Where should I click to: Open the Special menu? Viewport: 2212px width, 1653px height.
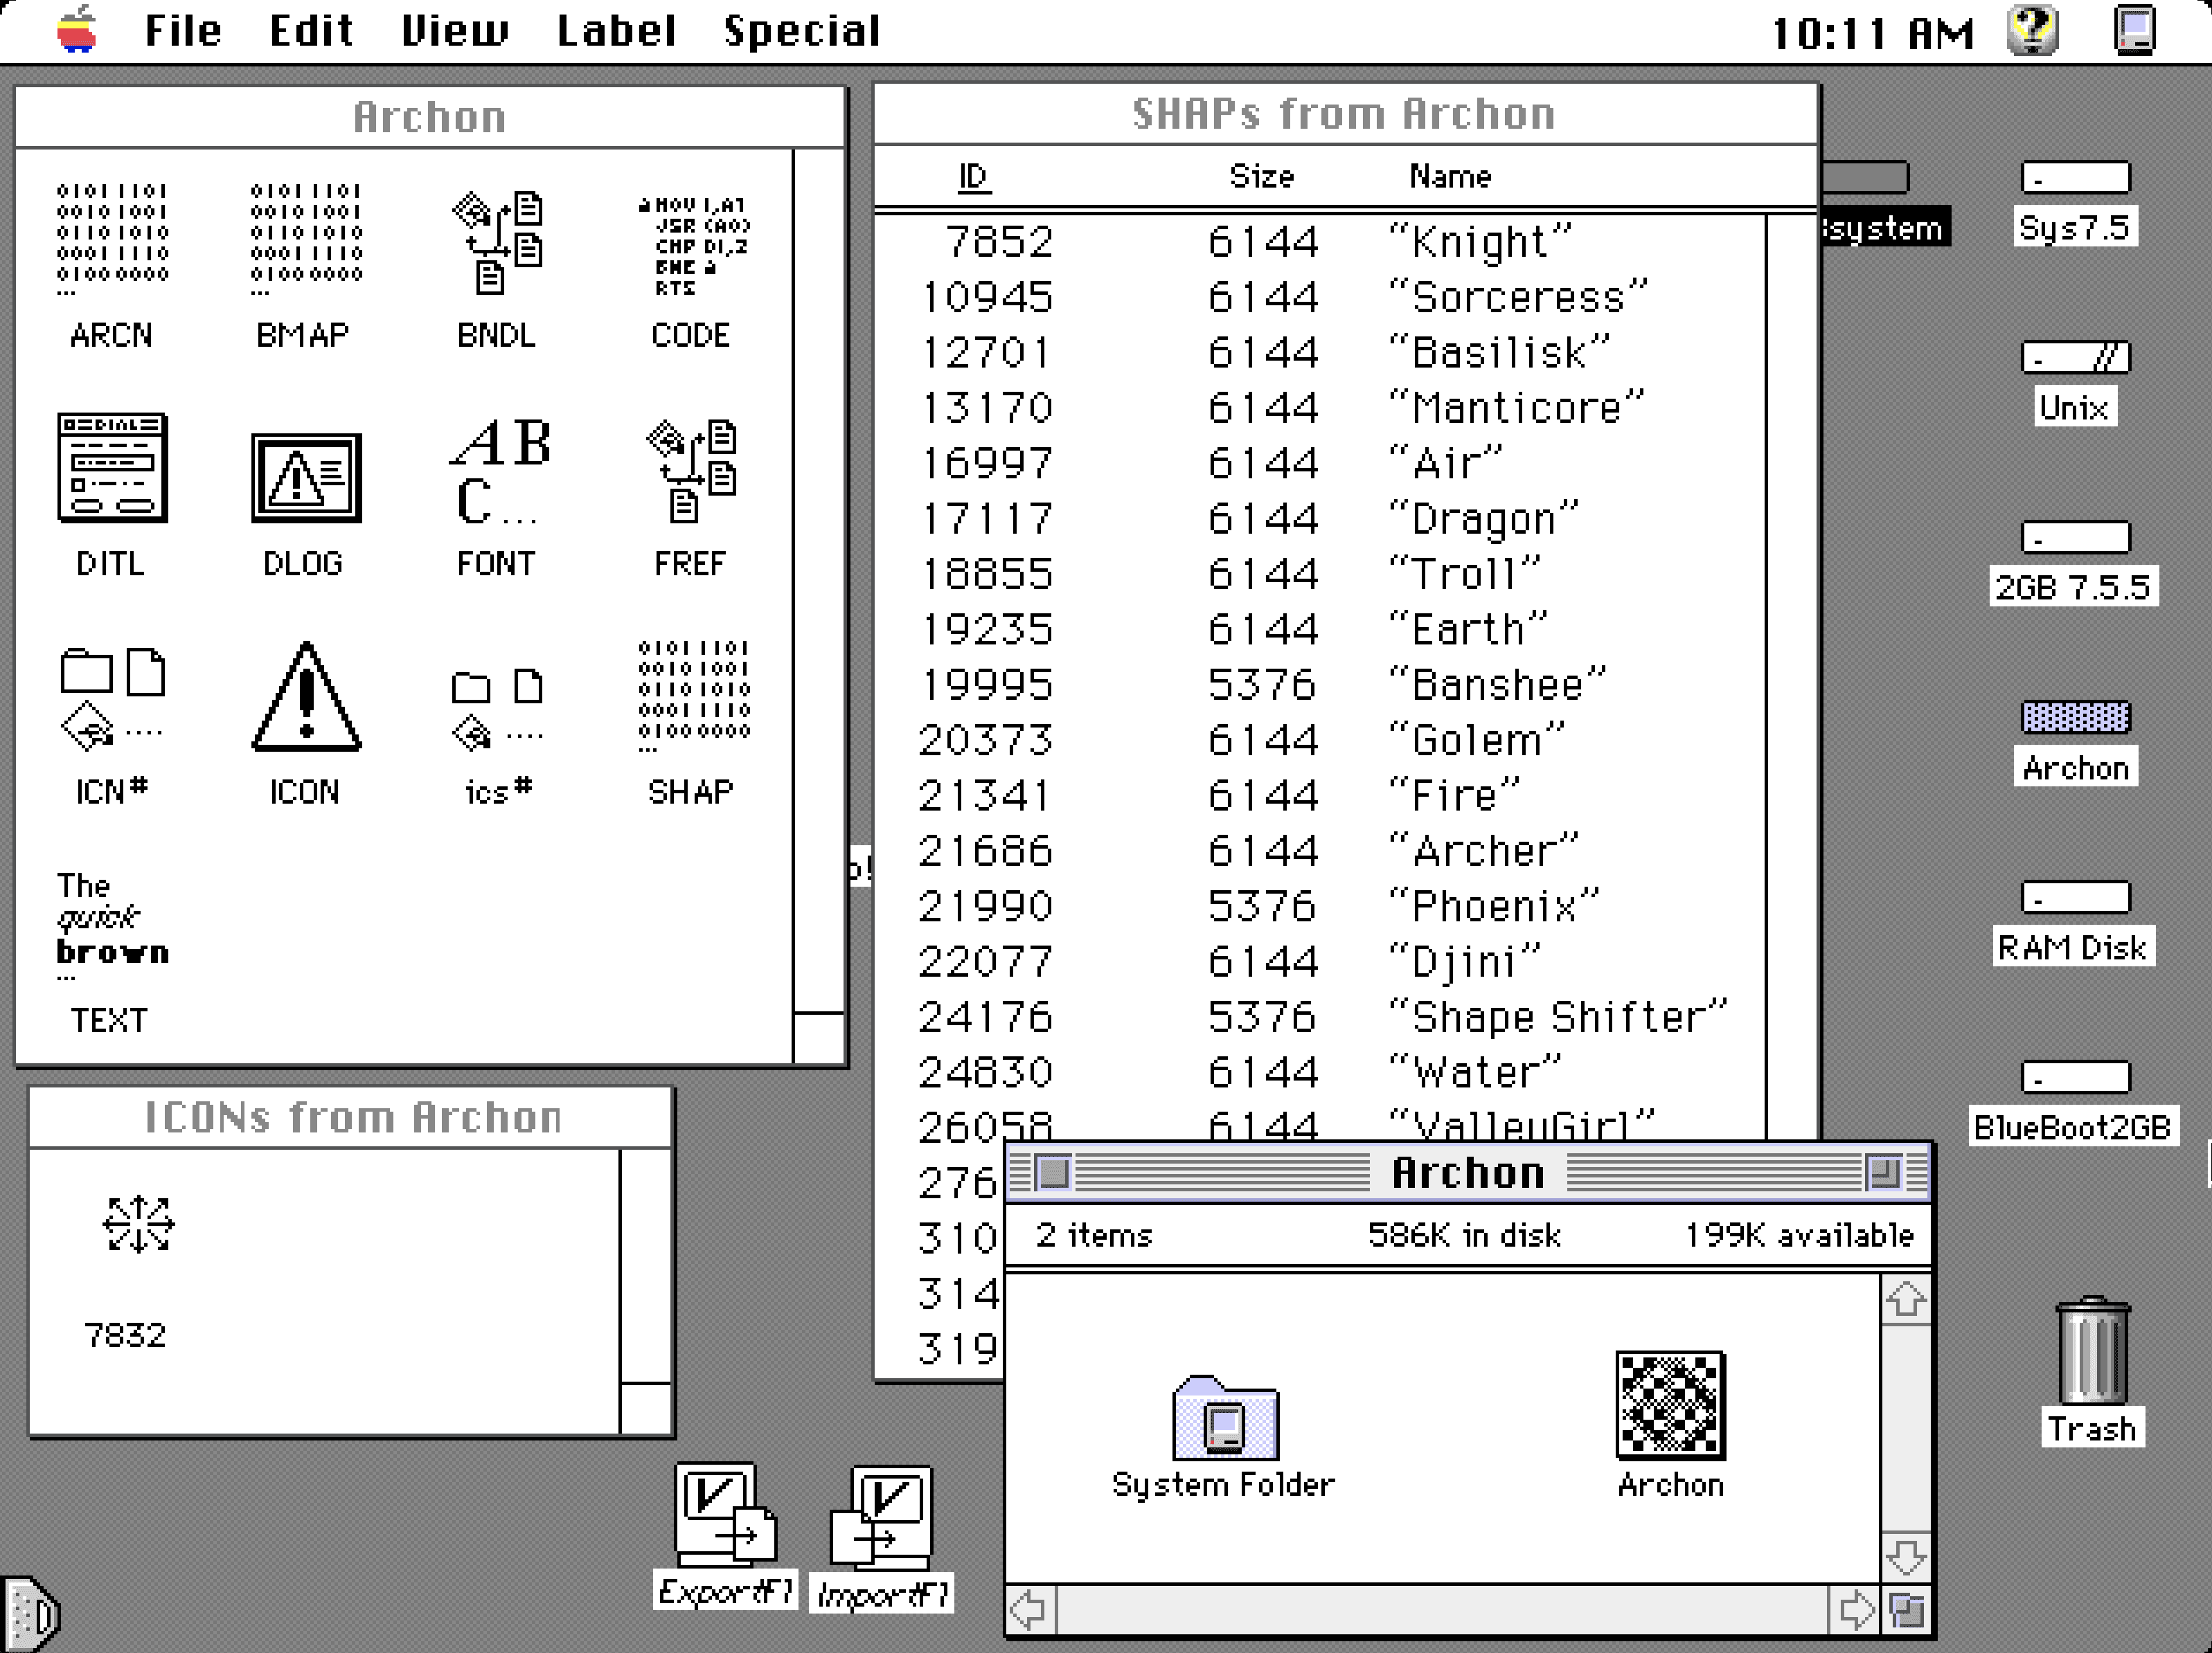pyautogui.click(x=802, y=30)
